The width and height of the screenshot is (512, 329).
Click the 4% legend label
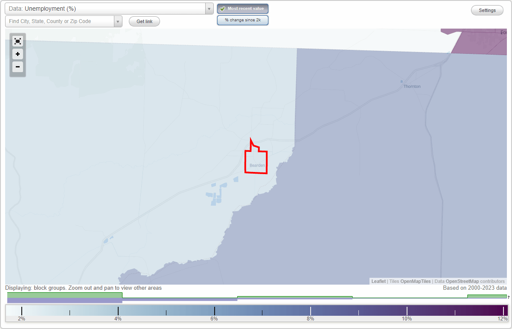pos(118,319)
